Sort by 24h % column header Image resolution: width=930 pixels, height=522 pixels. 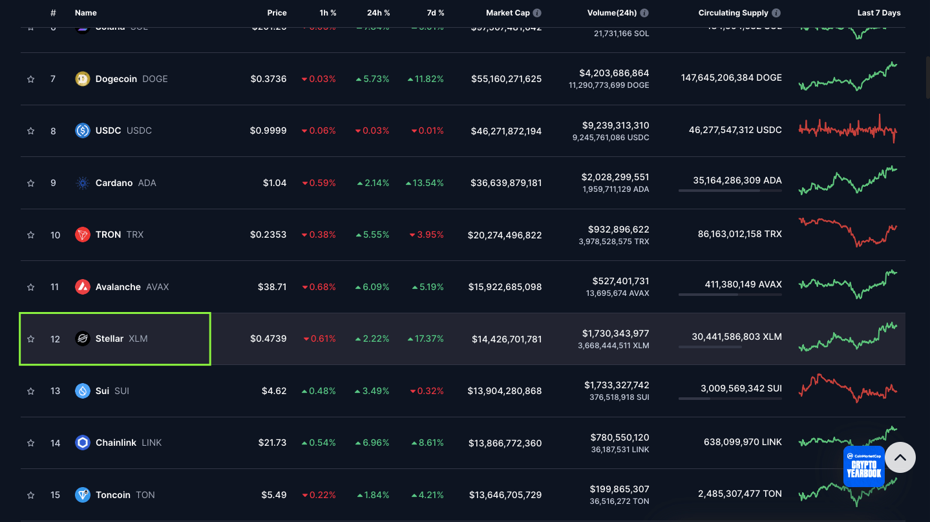point(379,13)
